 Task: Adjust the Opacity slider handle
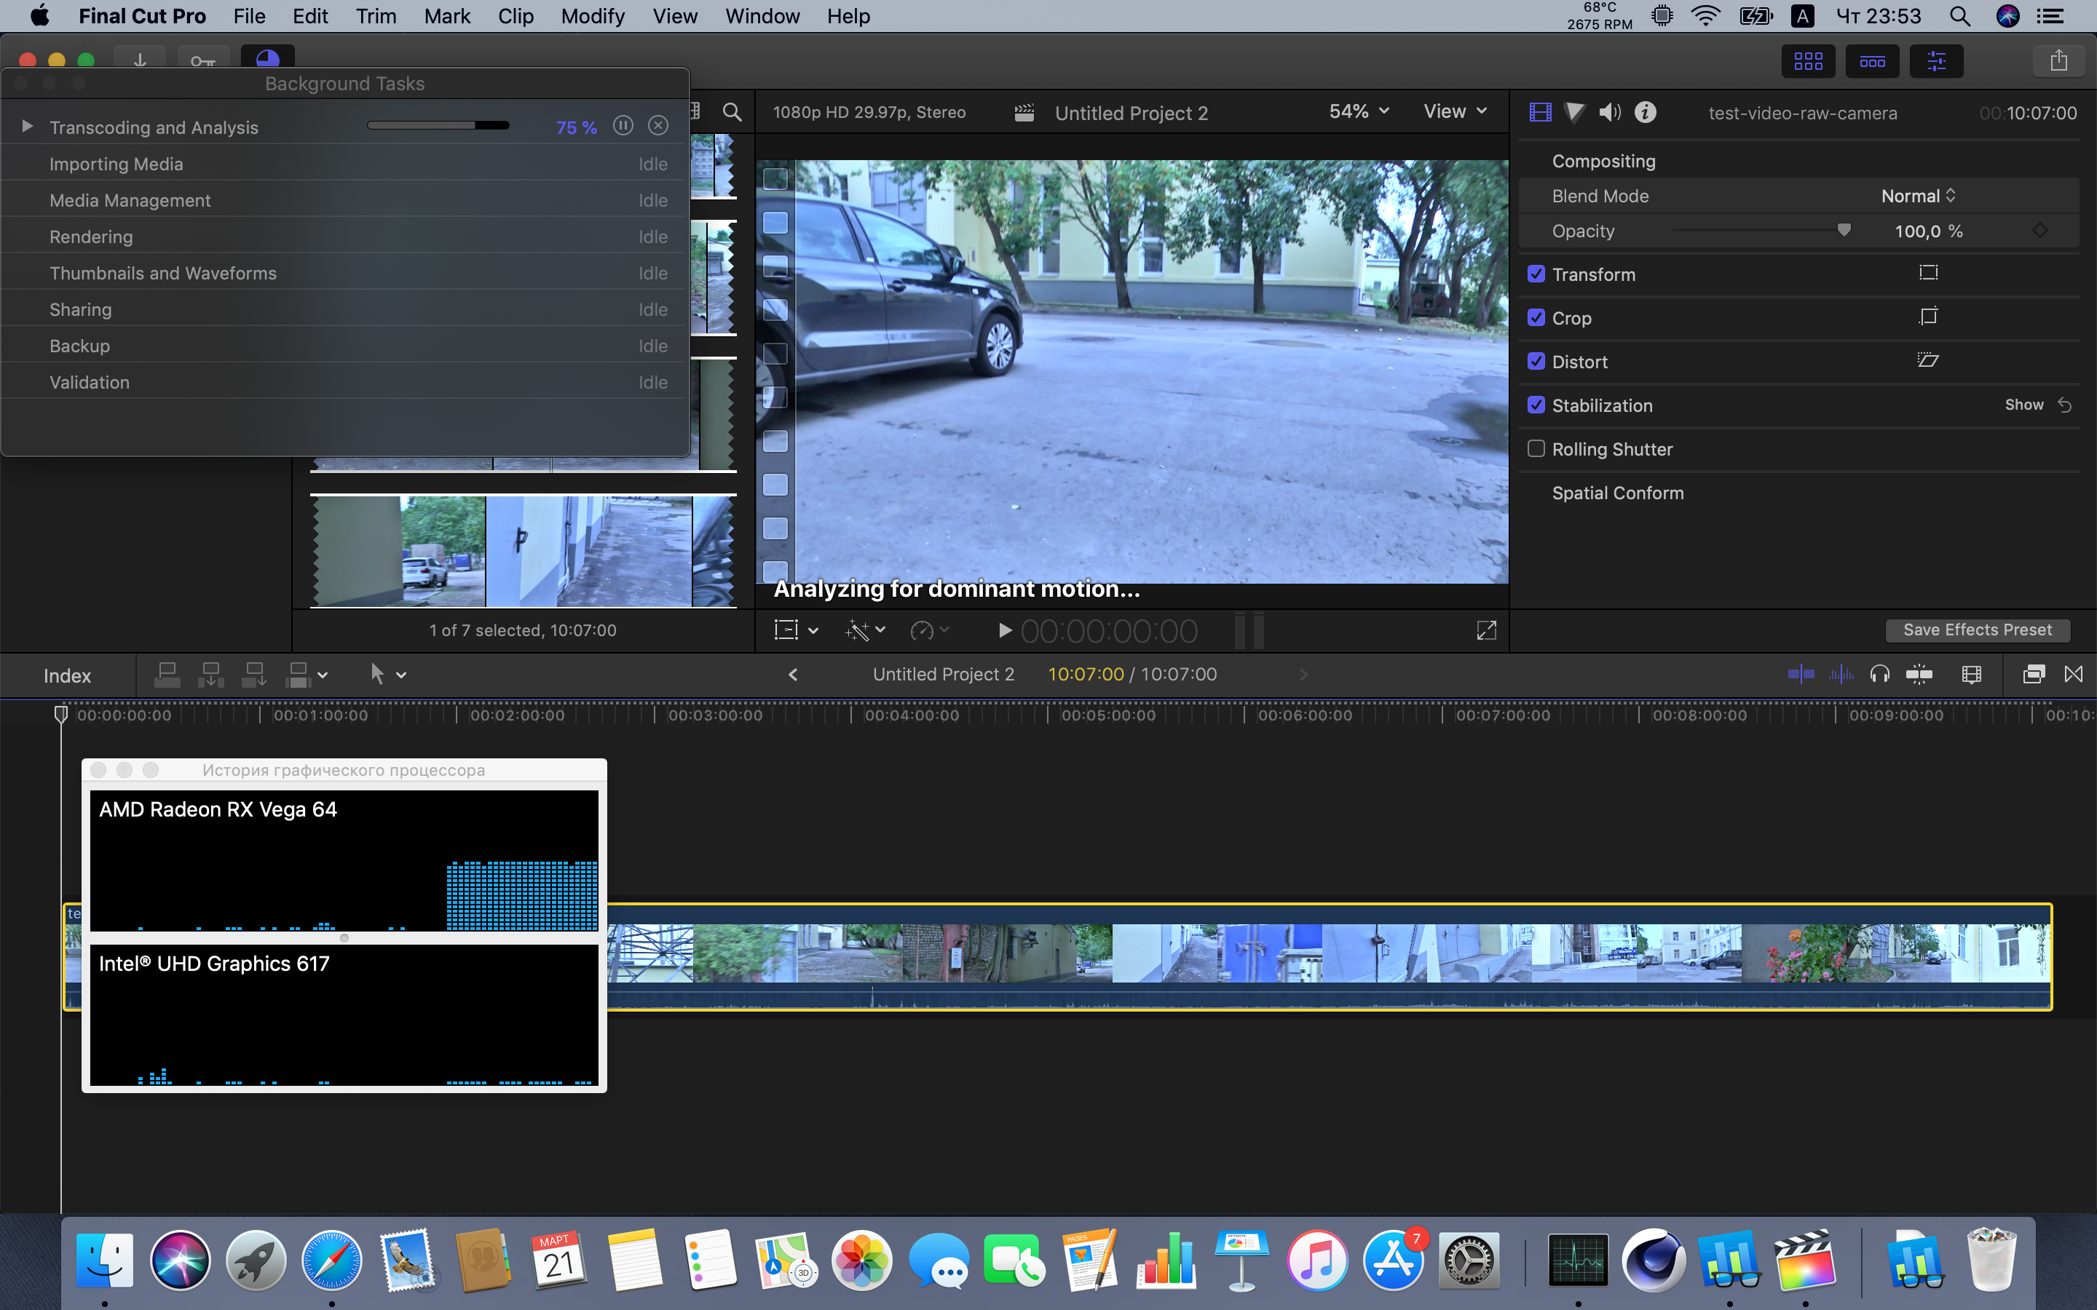[x=1843, y=231]
